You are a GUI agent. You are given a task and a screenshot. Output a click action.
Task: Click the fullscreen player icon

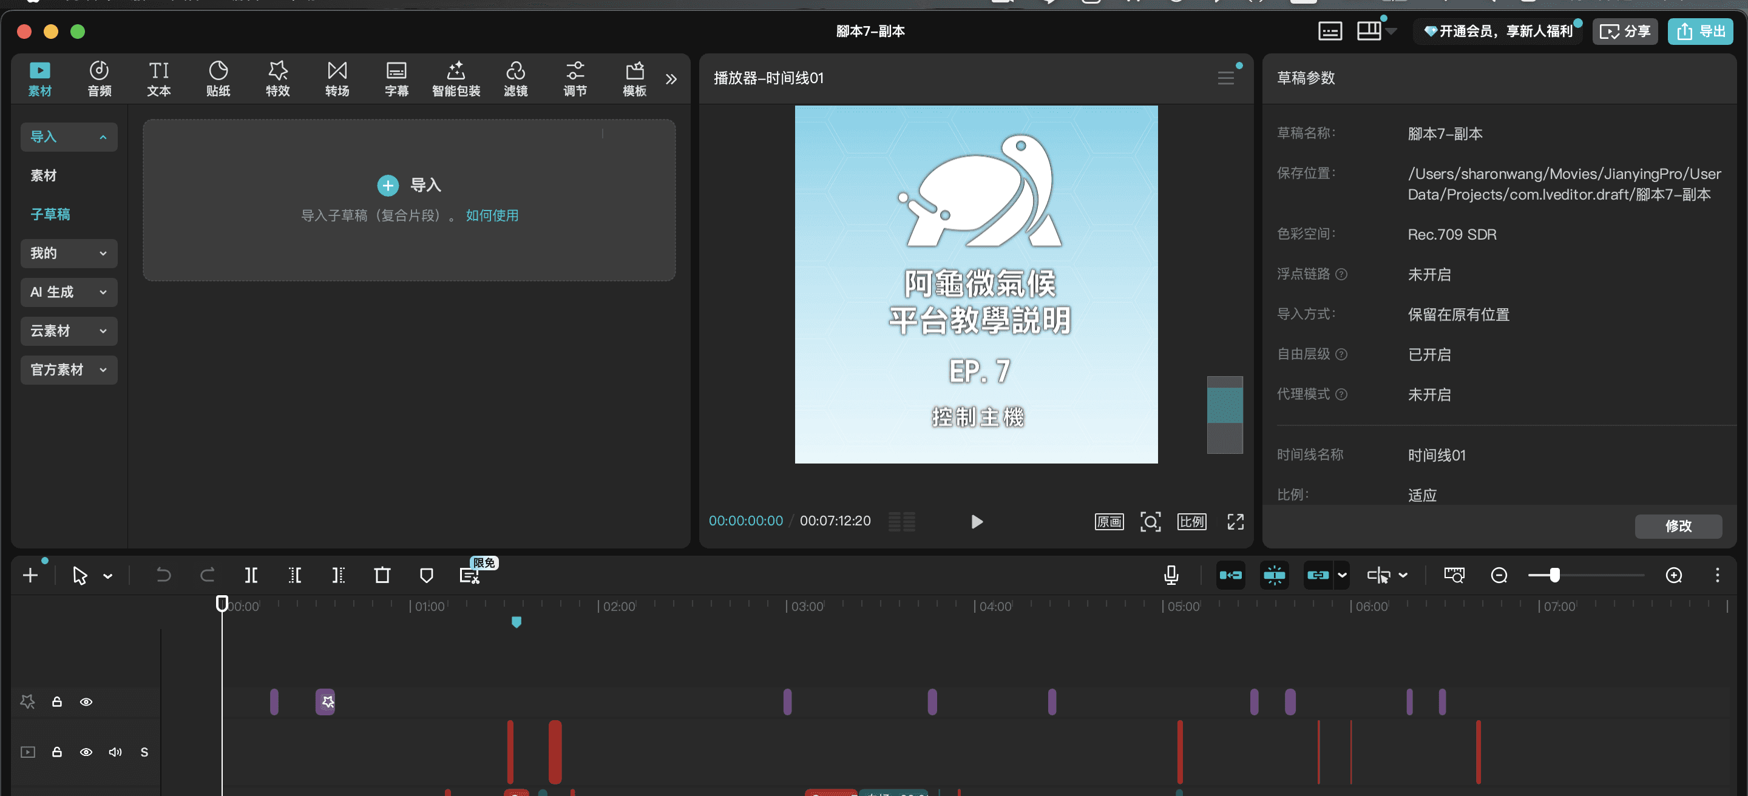[x=1235, y=521]
